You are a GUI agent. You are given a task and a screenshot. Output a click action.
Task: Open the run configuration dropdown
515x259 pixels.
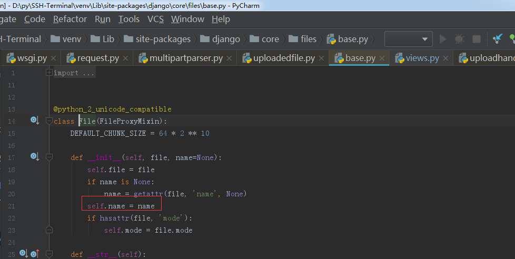(x=409, y=39)
